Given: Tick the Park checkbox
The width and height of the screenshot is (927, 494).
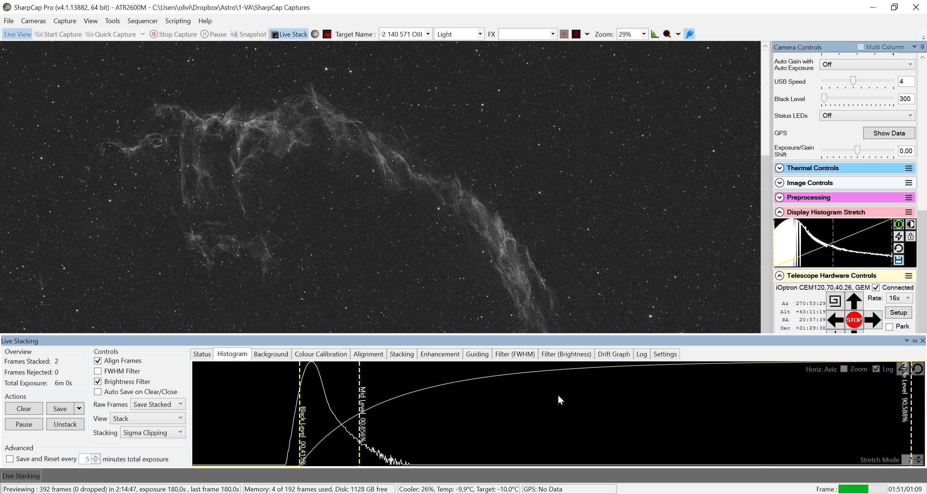Looking at the screenshot, I should point(889,327).
